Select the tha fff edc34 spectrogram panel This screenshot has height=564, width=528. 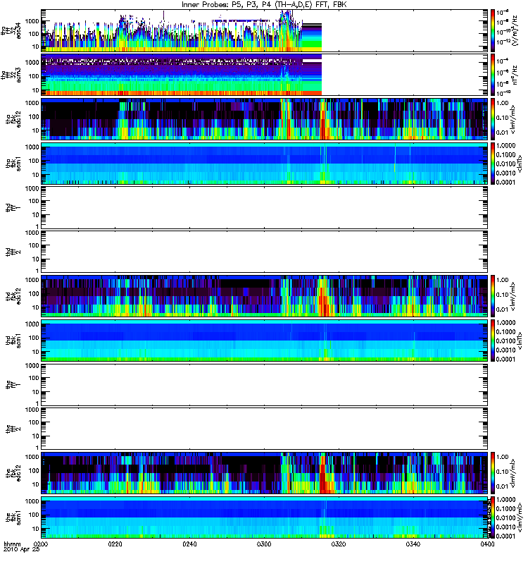(264, 30)
